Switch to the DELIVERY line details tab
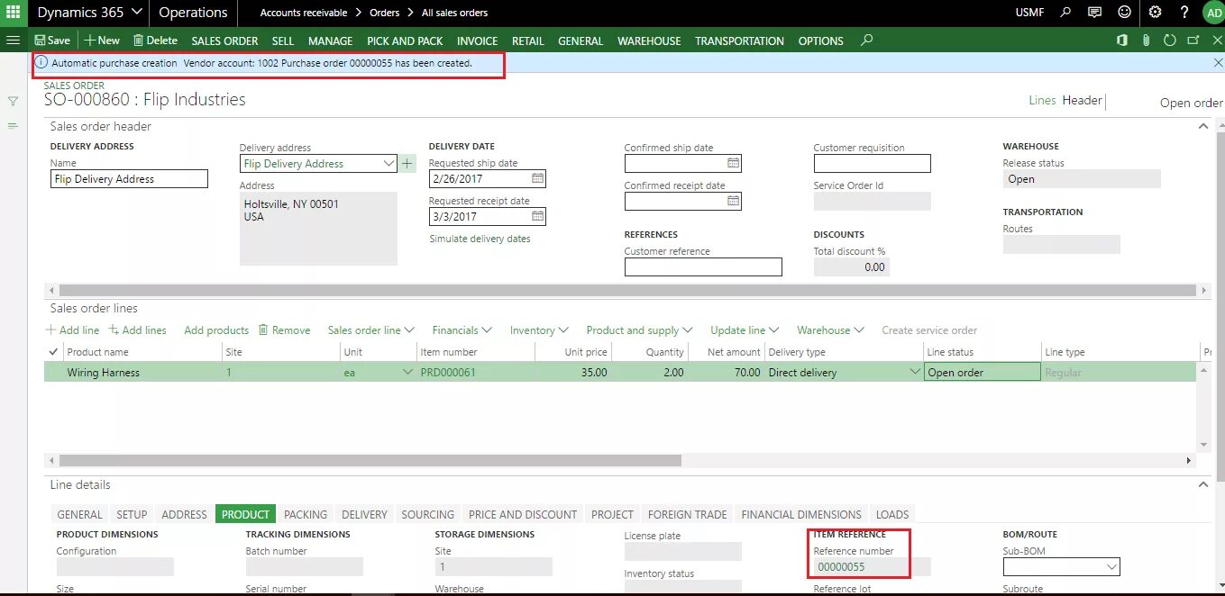1225x596 pixels. point(364,514)
